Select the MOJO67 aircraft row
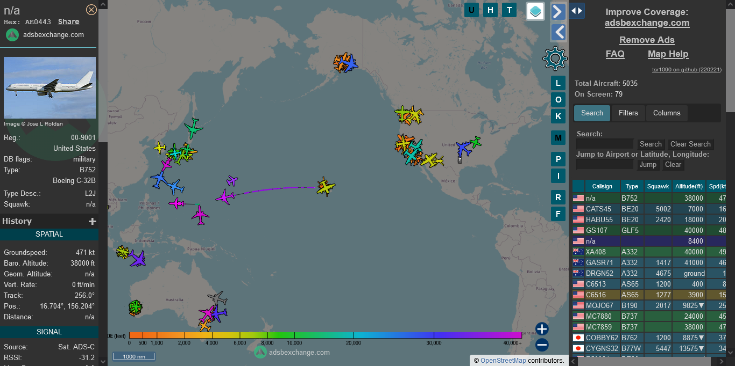The height and width of the screenshot is (366, 735). (649, 305)
